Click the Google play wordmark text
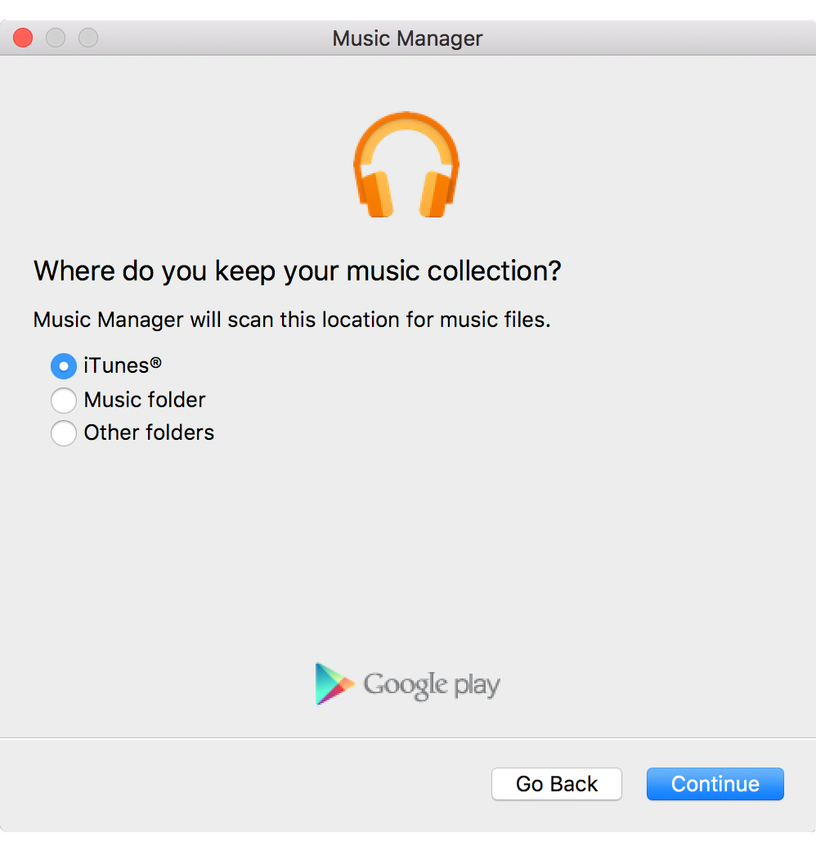Image resolution: width=816 pixels, height=851 pixels. (x=432, y=686)
